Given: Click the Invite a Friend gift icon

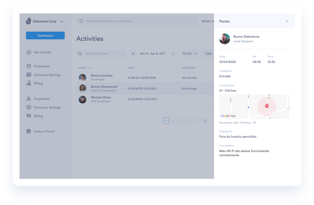Looking at the screenshot, I should (x=29, y=131).
